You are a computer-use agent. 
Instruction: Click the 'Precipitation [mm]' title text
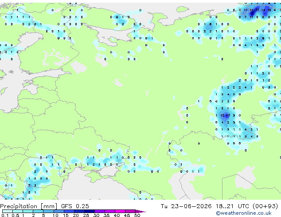(29, 206)
